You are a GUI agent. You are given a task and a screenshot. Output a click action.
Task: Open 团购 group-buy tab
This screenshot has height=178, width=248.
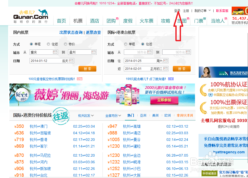pos(111,21)
